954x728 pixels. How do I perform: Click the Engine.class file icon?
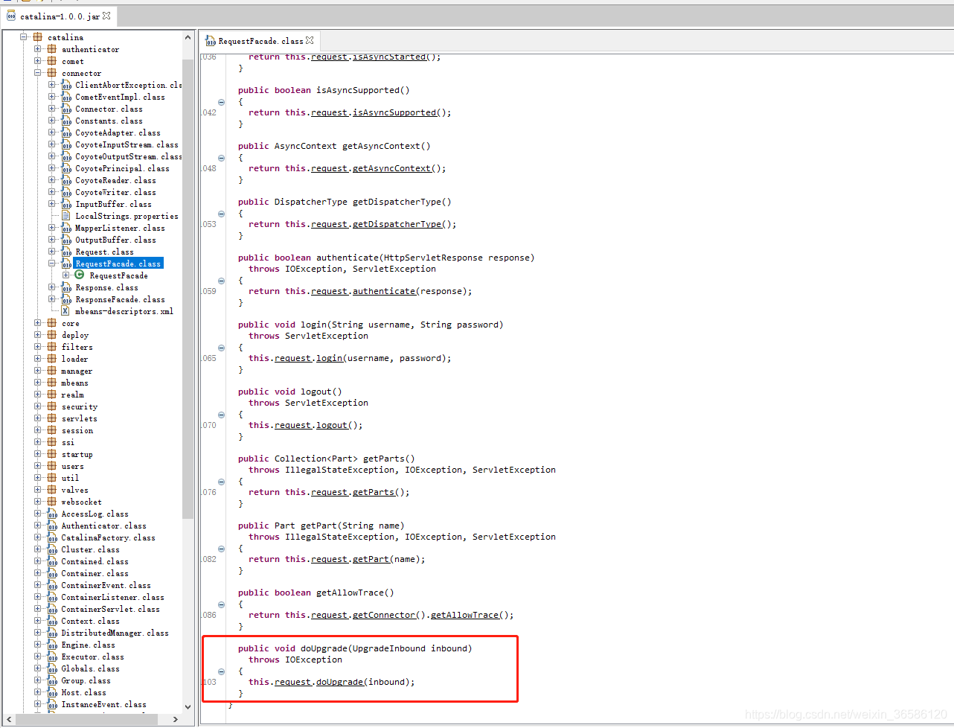coord(52,645)
